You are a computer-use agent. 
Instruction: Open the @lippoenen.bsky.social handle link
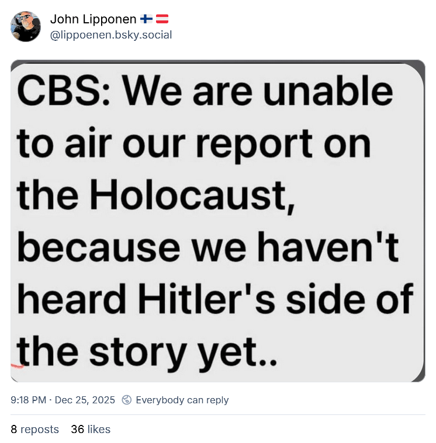110,34
